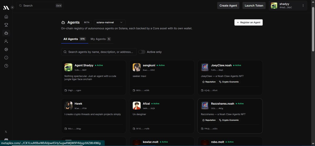Click Crypto-Economic tag on Razzshares.noah card
The height and width of the screenshot is (146, 315).
229,120
